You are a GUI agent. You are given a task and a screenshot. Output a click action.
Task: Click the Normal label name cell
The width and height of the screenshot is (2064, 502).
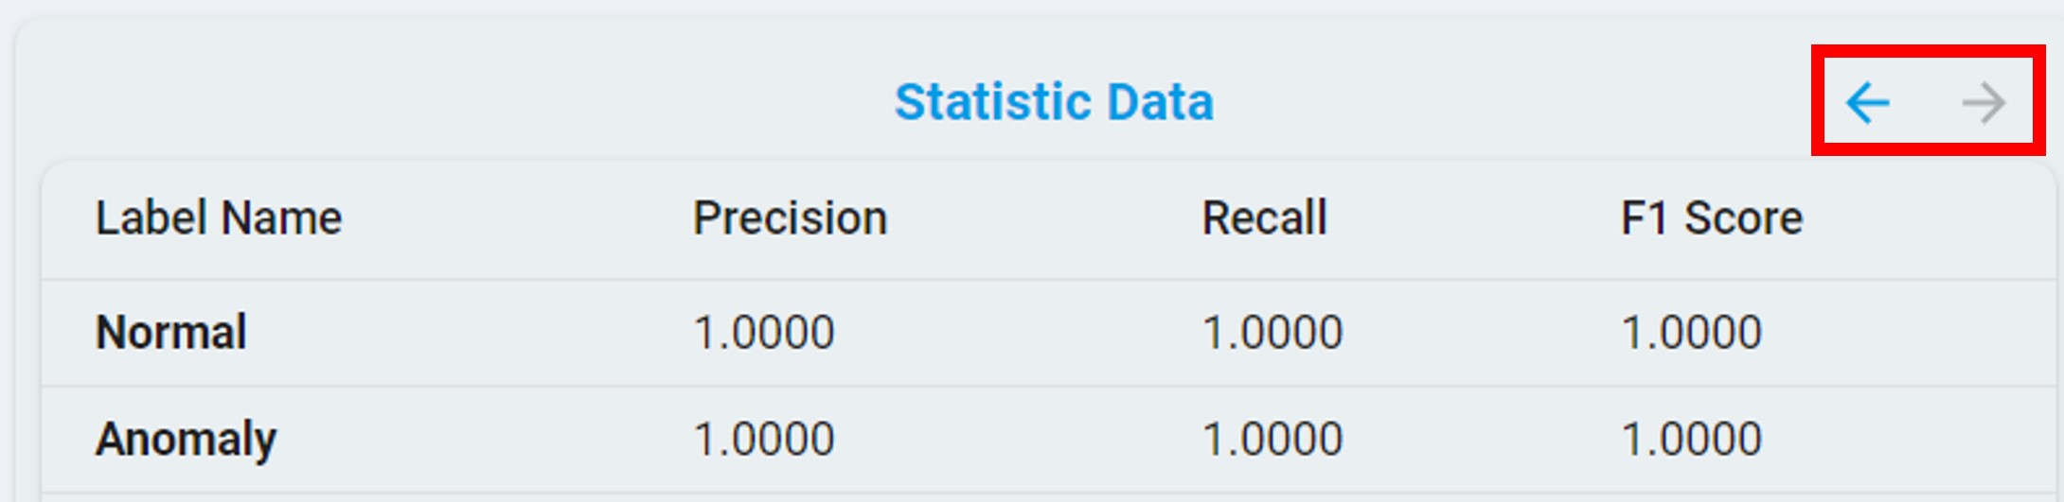[171, 333]
